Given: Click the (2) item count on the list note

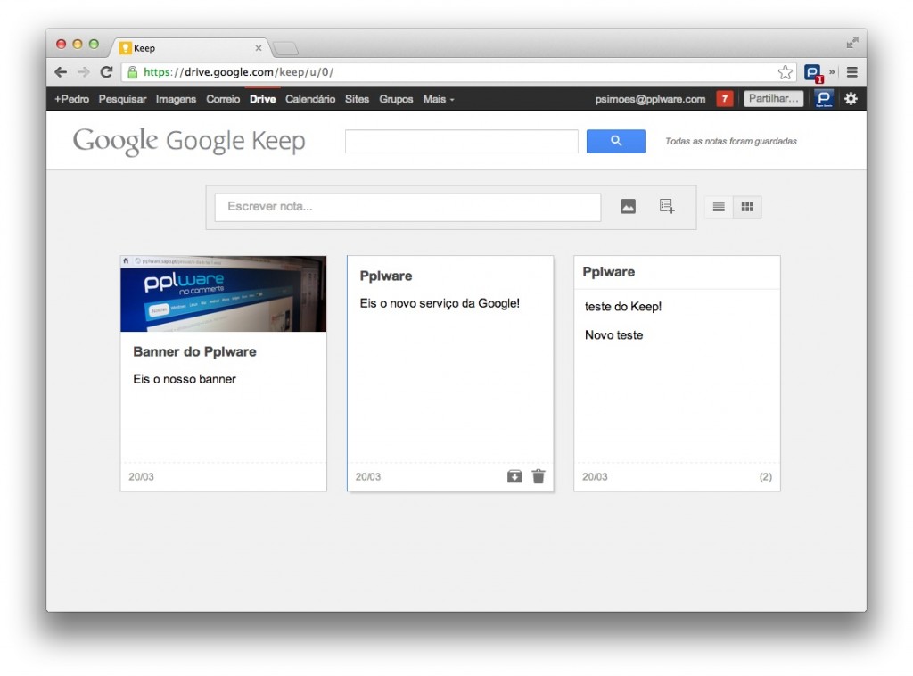Looking at the screenshot, I should pyautogui.click(x=765, y=477).
